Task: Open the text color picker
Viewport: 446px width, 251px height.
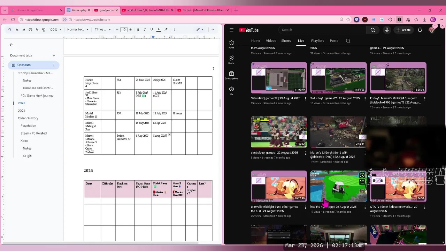Action: click(x=159, y=30)
